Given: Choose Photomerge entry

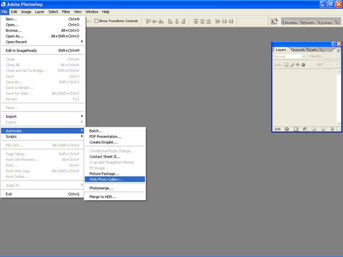Looking at the screenshot, I should click(115, 188).
